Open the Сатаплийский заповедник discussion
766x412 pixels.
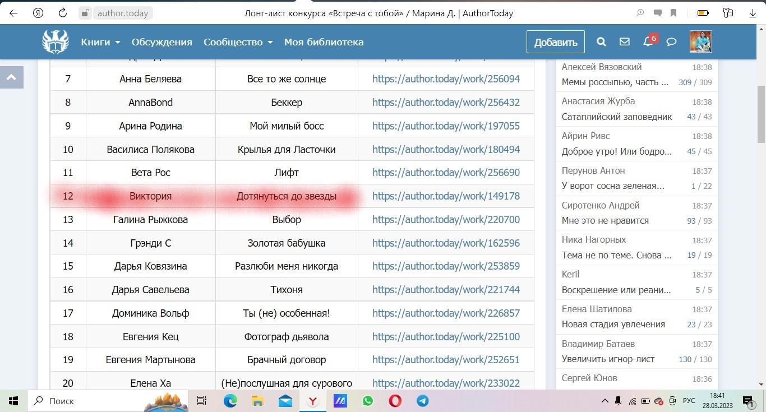tap(616, 117)
